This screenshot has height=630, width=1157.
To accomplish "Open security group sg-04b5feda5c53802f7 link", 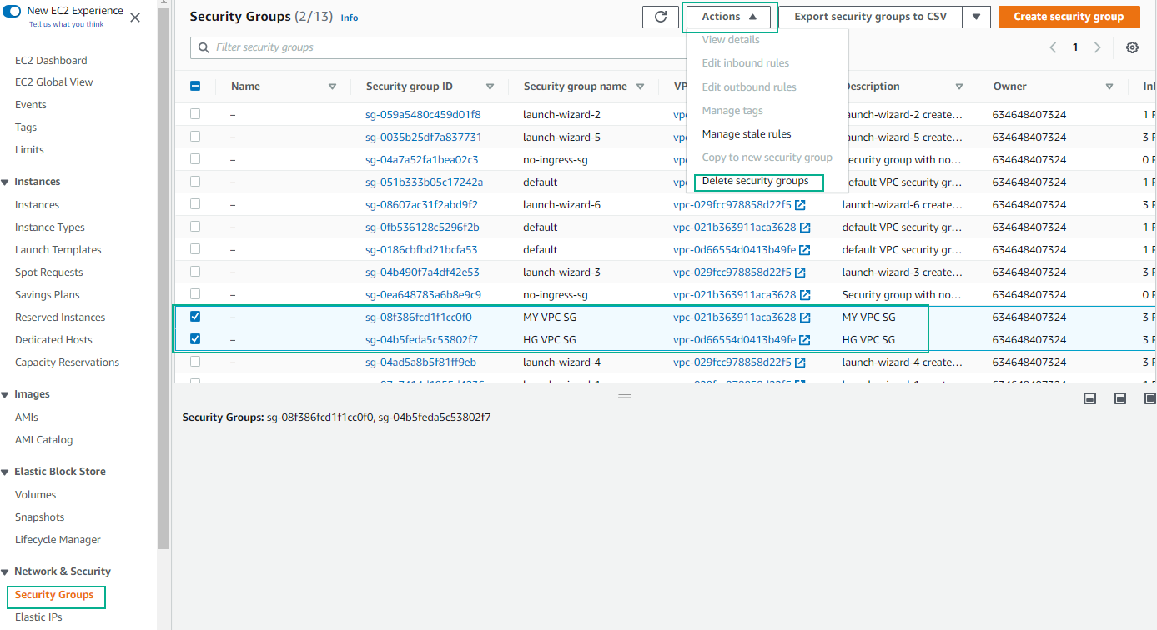I will click(x=422, y=339).
